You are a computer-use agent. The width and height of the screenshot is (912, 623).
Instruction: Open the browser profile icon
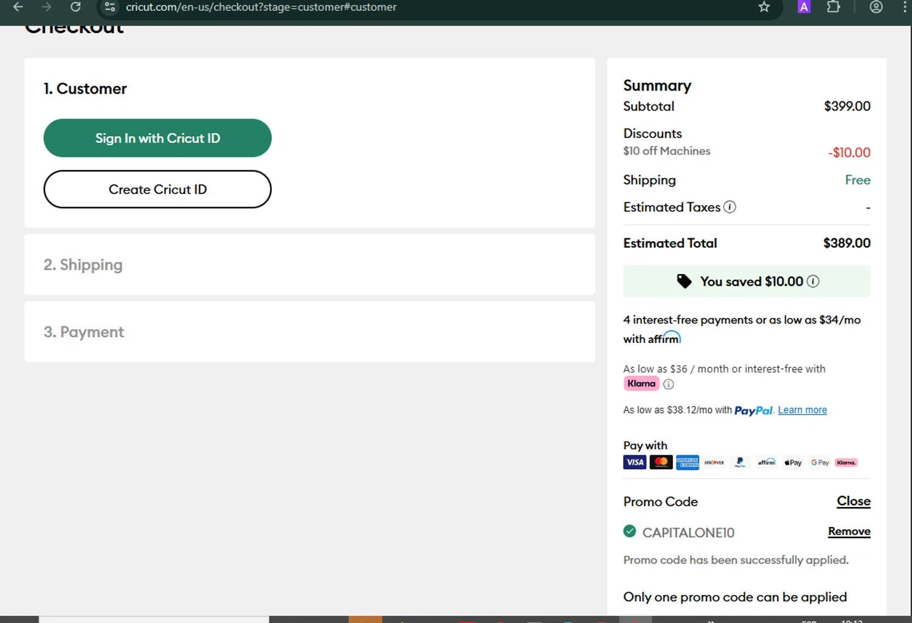click(x=876, y=7)
